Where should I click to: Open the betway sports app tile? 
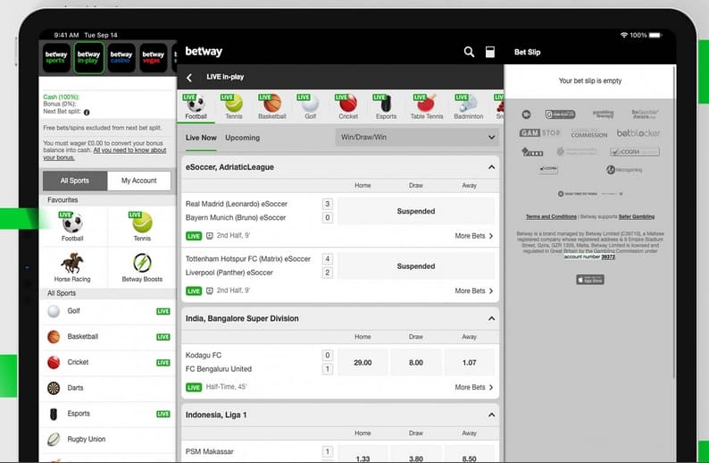tap(56, 57)
